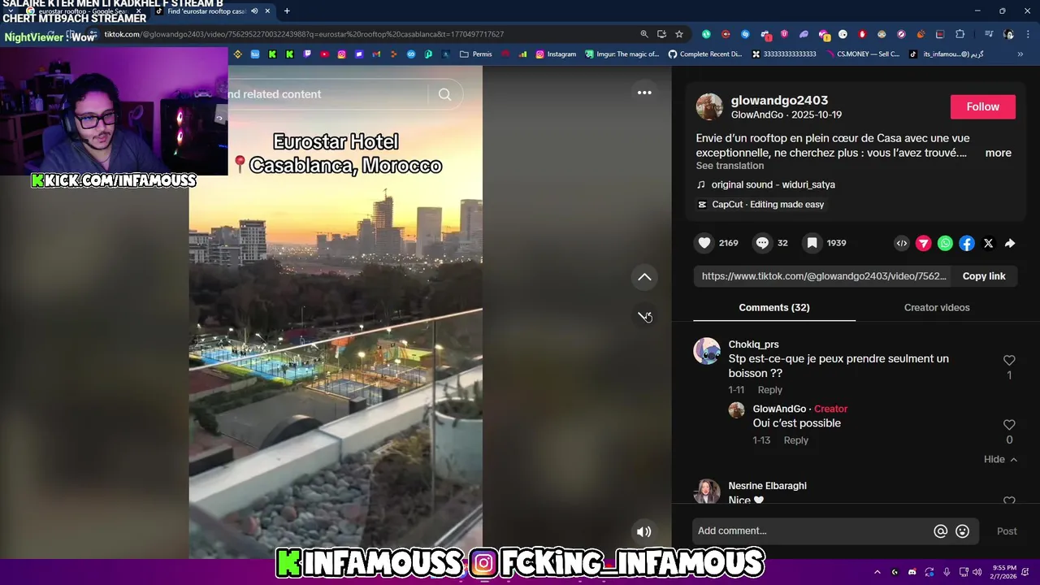This screenshot has width=1040, height=585.
Task: Open the CS.MONEY bookmark
Action: point(861,54)
